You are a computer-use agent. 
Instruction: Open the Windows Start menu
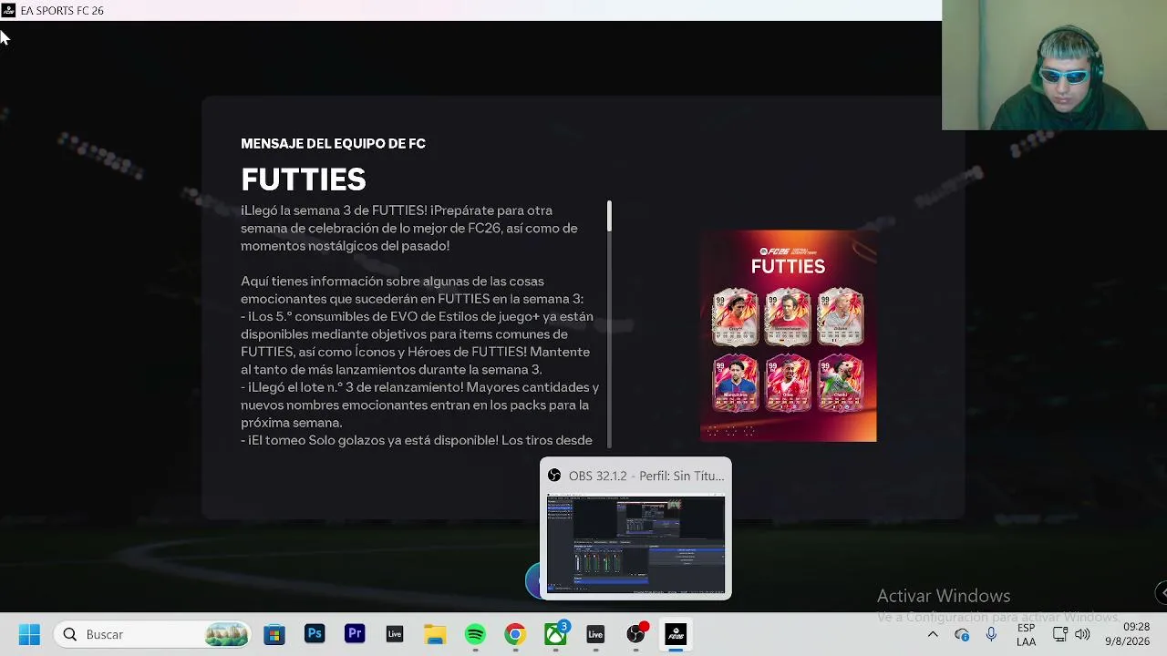29,634
